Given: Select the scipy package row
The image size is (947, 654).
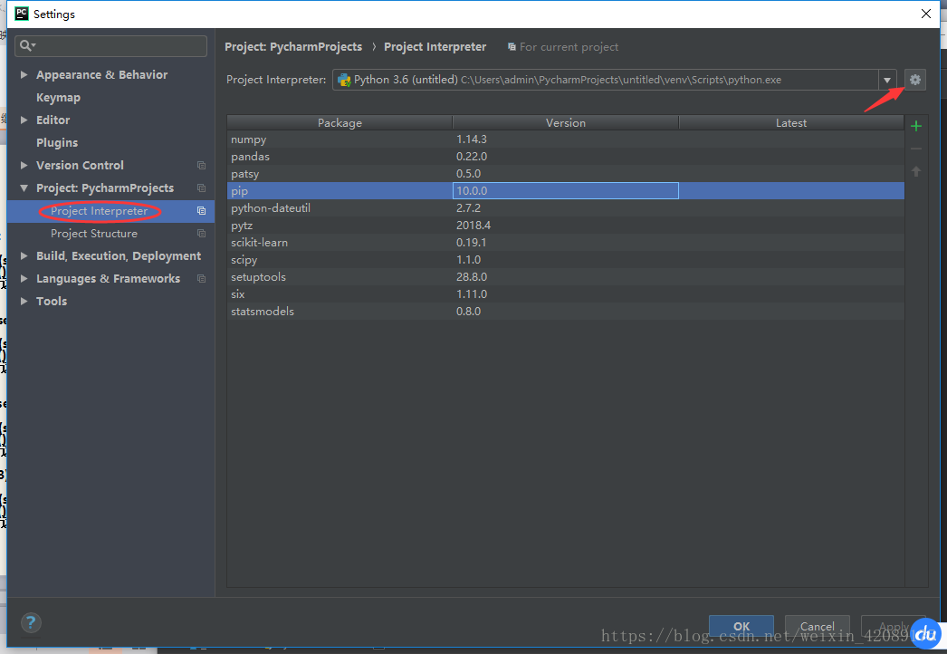Looking at the screenshot, I should click(565, 260).
